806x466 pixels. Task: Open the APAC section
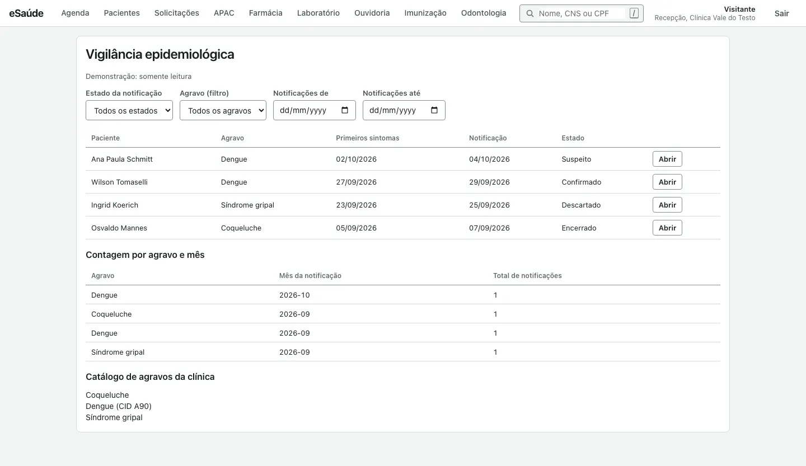224,13
